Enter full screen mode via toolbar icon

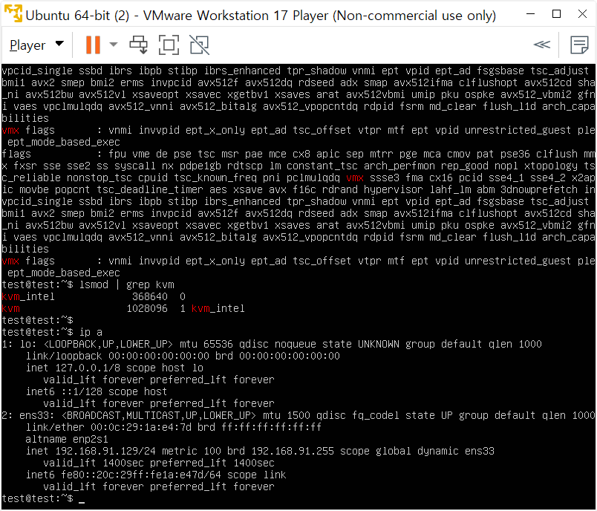tap(169, 45)
